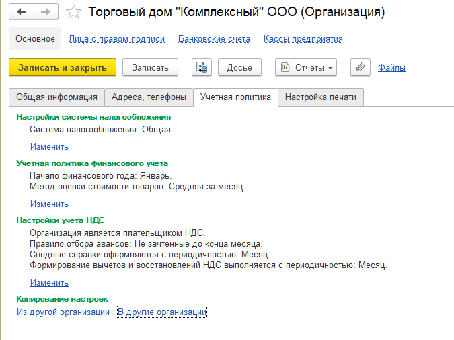
Task: Go back with the left arrow button
Action: tap(22, 12)
